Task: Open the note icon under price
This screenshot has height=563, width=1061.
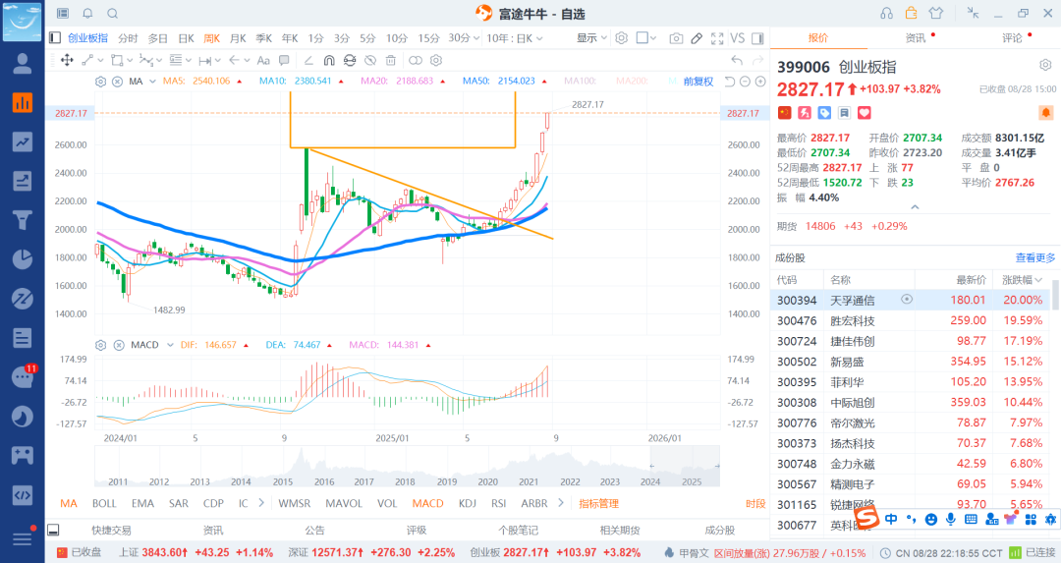Action: click(845, 112)
